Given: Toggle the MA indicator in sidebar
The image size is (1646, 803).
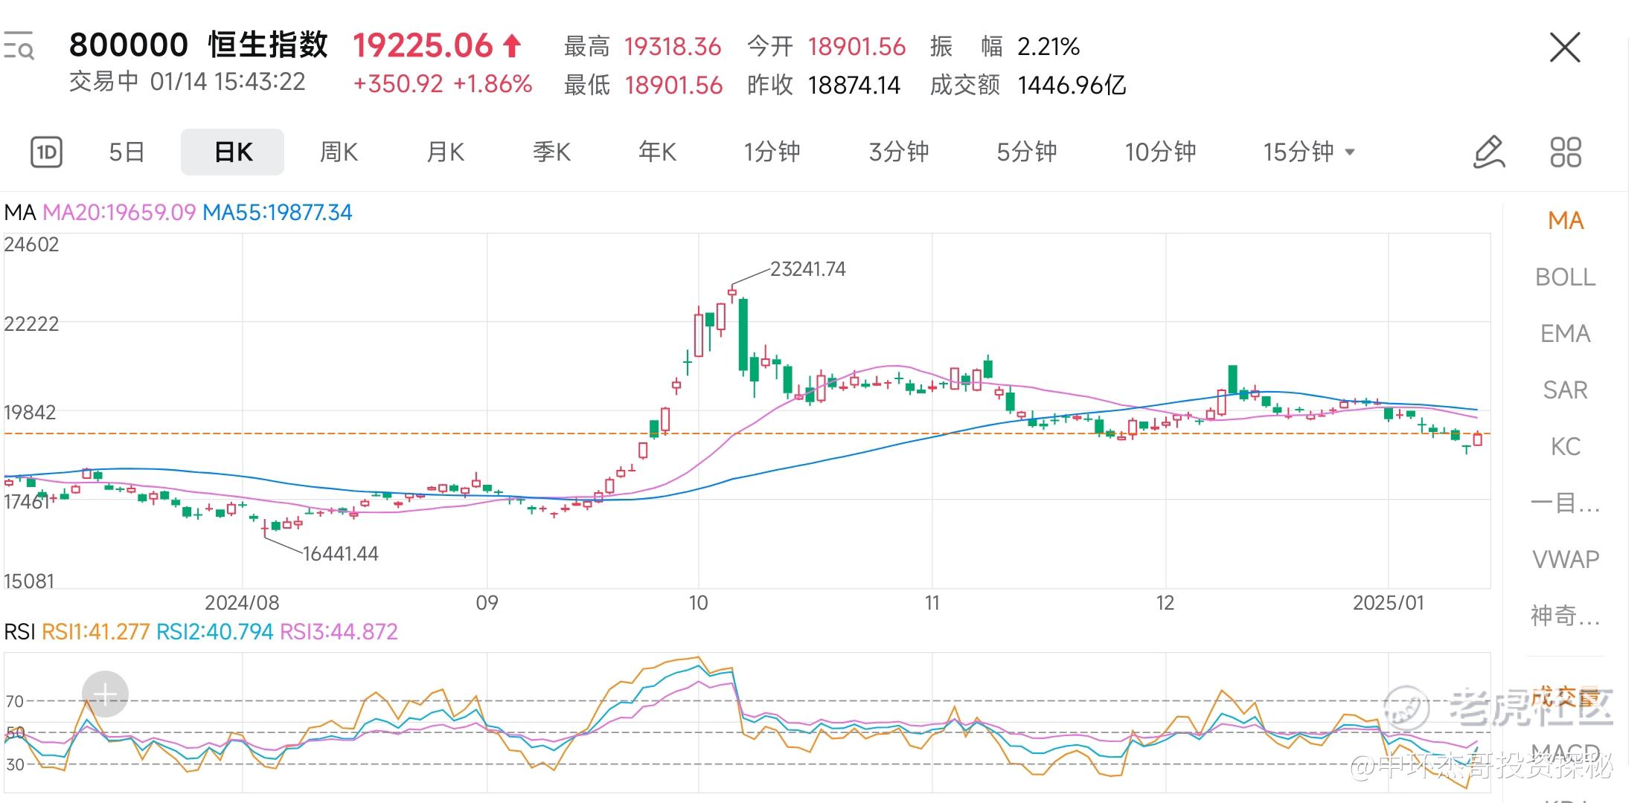Looking at the screenshot, I should click(x=1565, y=221).
